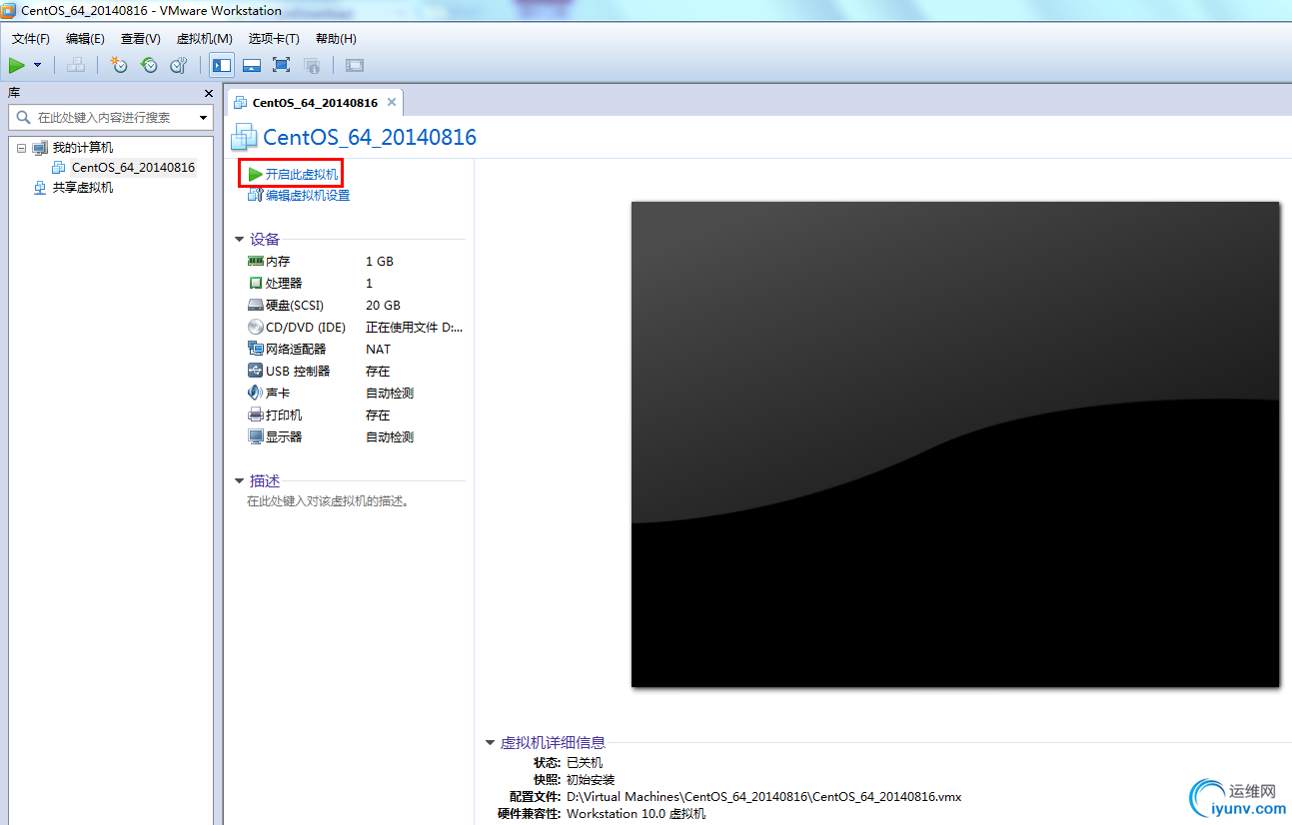Screen dimensions: 1292x825
Task: Click the NAT network value
Action: [x=379, y=350]
